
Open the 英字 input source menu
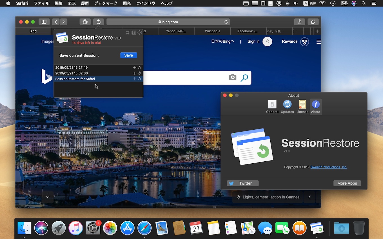tap(309, 3)
